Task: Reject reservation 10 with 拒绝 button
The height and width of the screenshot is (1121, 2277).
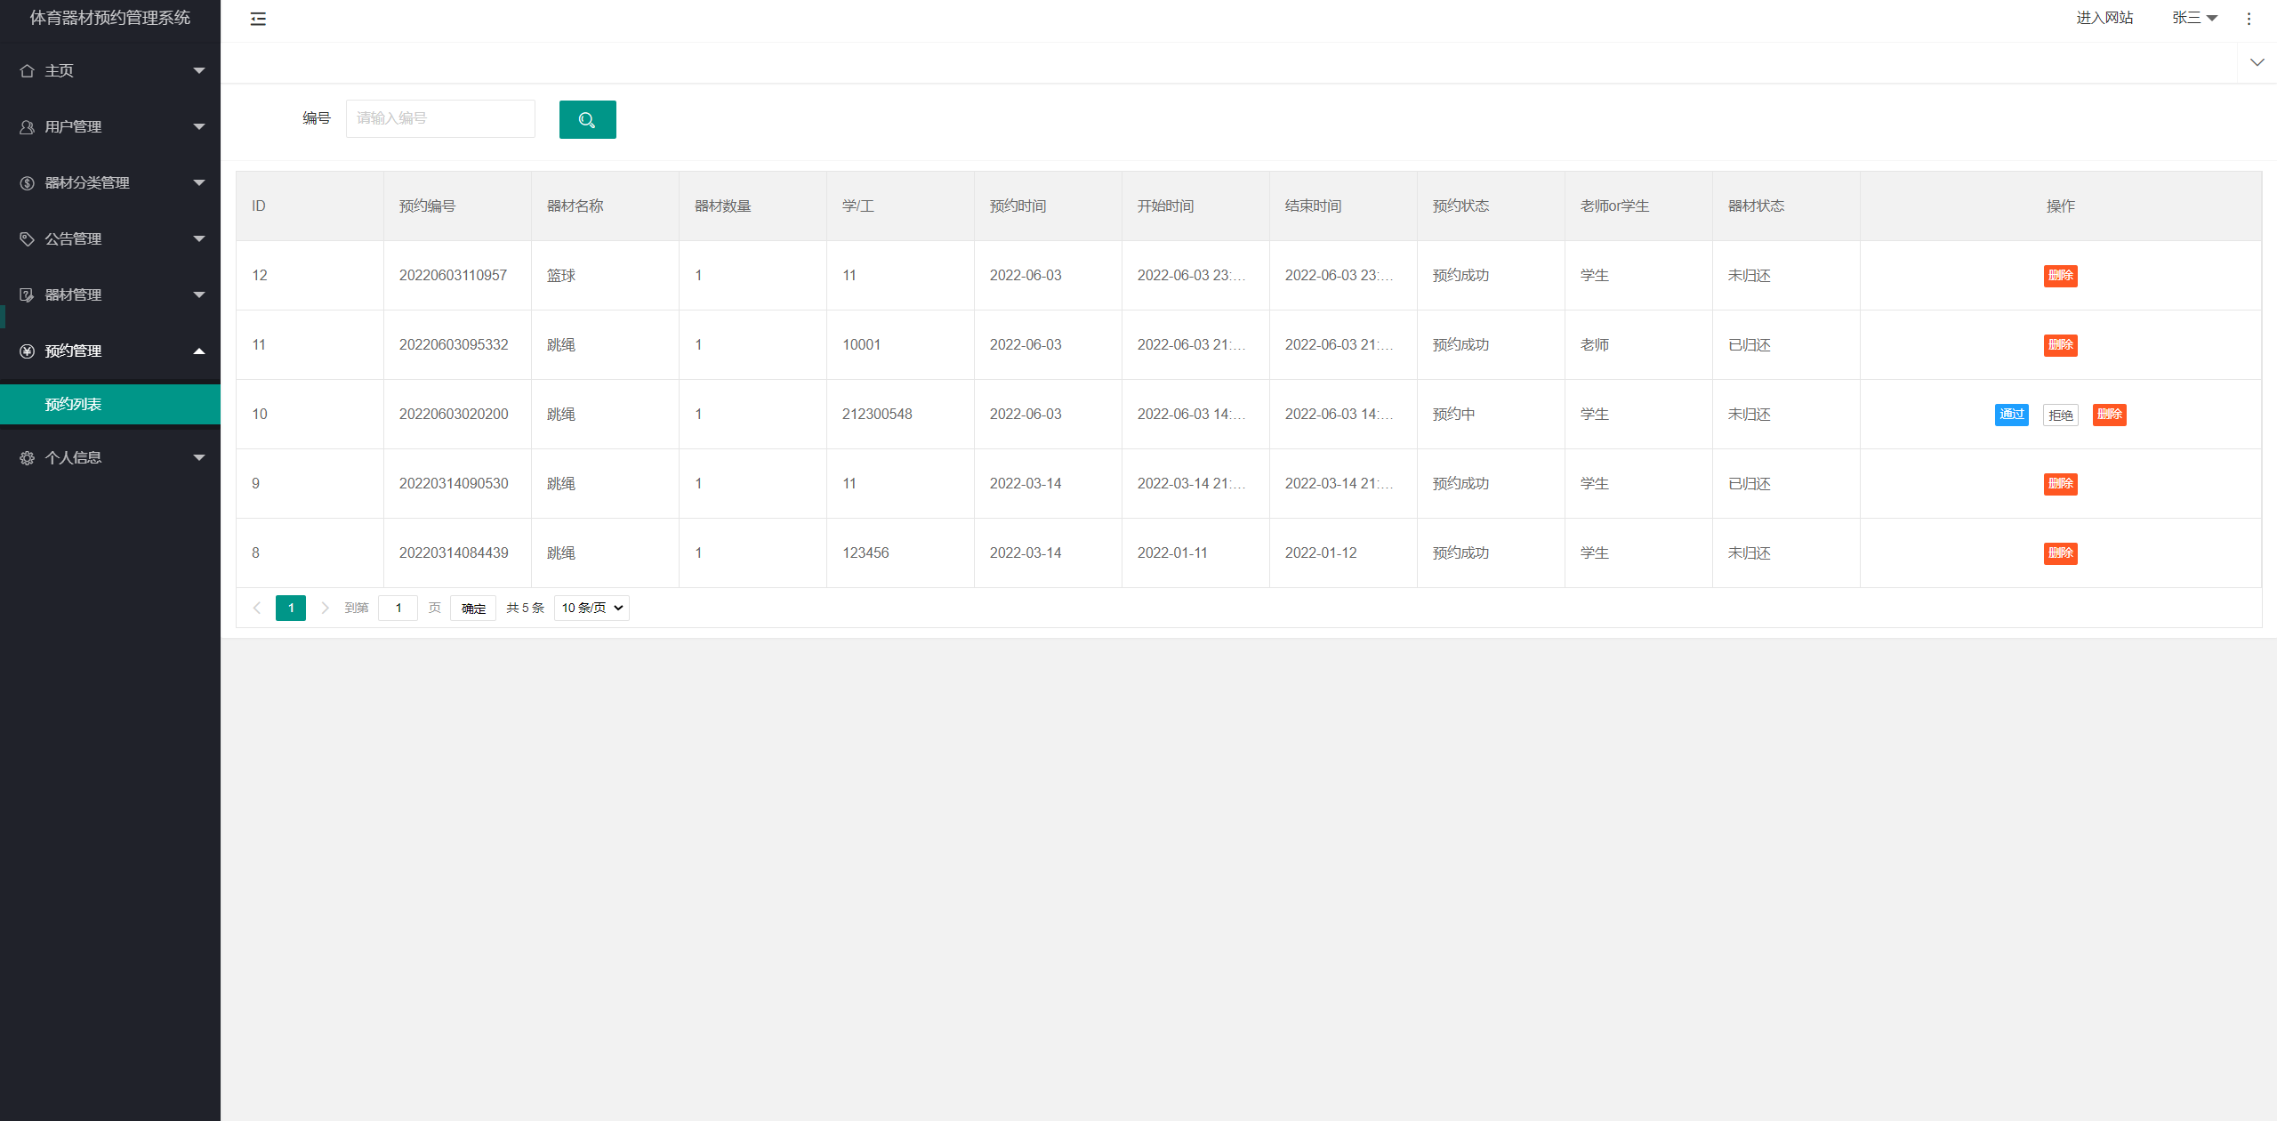Action: [2060, 415]
